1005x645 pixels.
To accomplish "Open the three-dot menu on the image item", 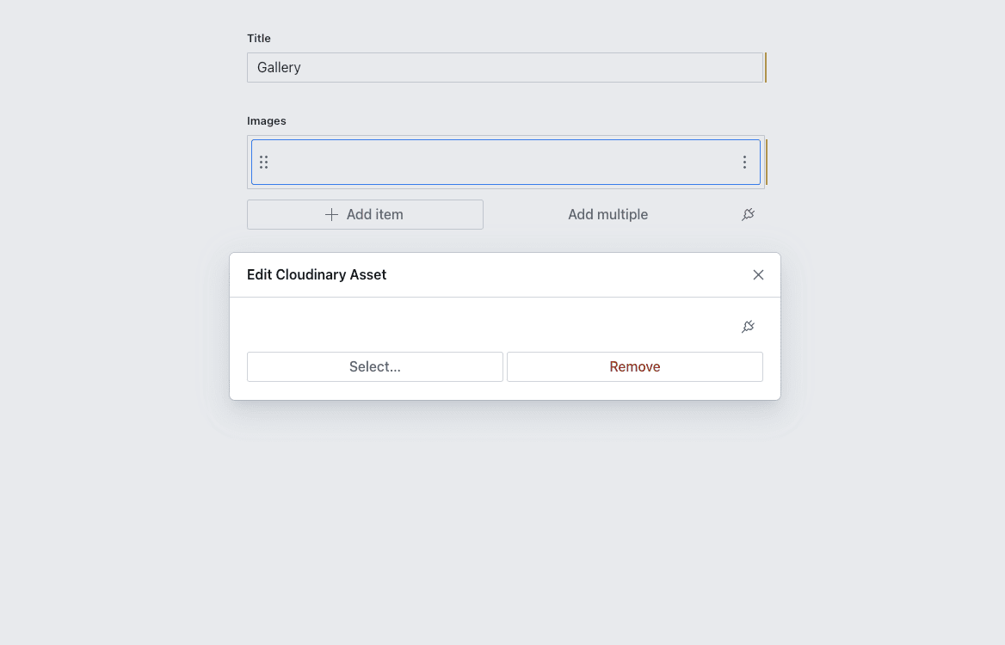I will click(744, 162).
